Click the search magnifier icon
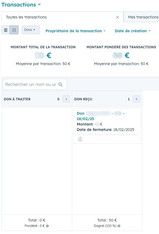This screenshot has width=159, height=234. click(61, 85)
